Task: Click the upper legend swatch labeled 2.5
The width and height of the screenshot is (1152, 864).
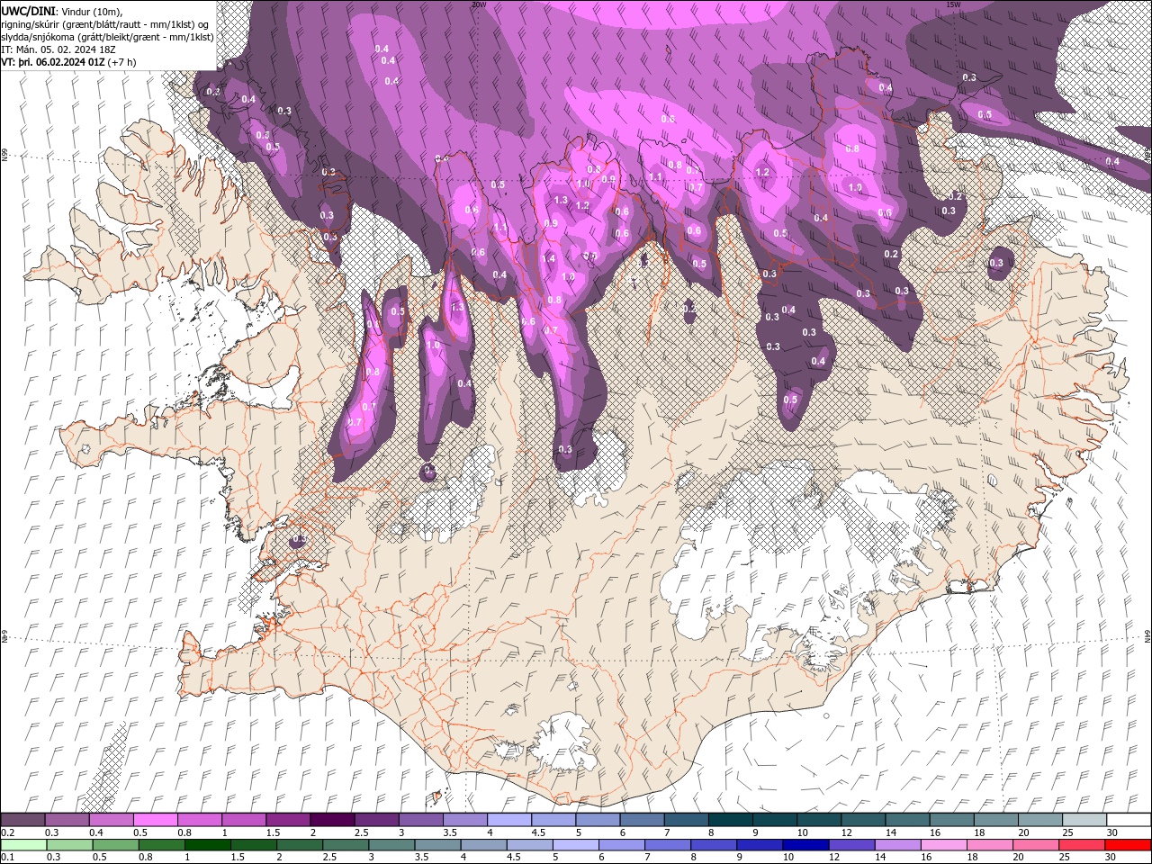Action: (376, 820)
